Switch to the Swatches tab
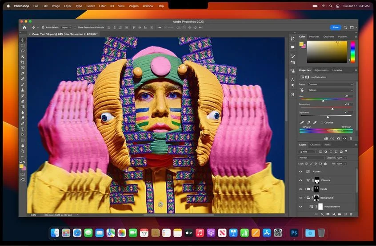This screenshot has height=246, width=376. click(314, 37)
